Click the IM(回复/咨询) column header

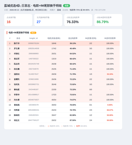[x=91, y=38]
